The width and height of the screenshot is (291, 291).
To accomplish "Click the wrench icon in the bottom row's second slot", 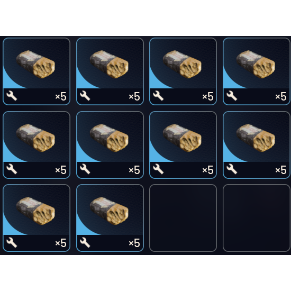I will (85, 242).
